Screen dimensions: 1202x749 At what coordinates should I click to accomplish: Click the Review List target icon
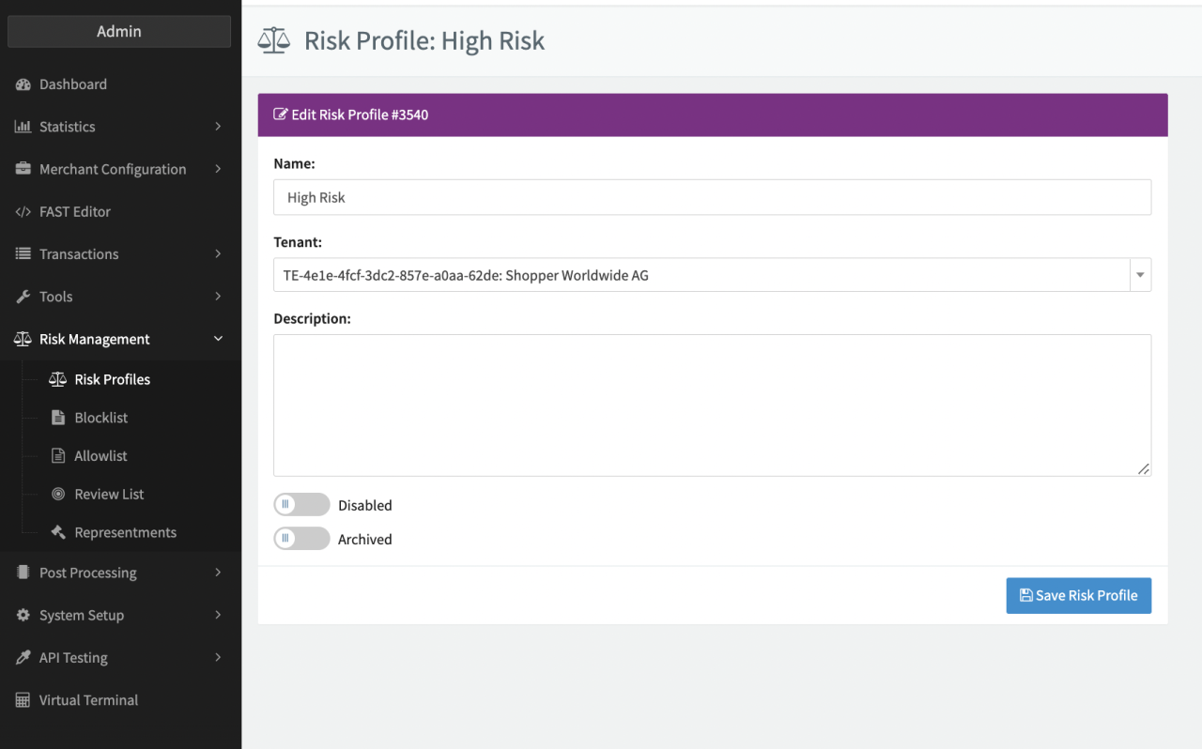pos(58,495)
